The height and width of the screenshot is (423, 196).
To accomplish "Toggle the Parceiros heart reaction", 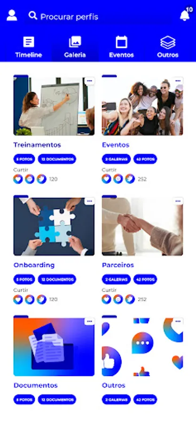I will pyautogui.click(x=107, y=299).
